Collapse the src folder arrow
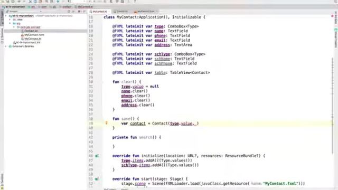Screen dimensions: 338x190 (x=10, y=23)
